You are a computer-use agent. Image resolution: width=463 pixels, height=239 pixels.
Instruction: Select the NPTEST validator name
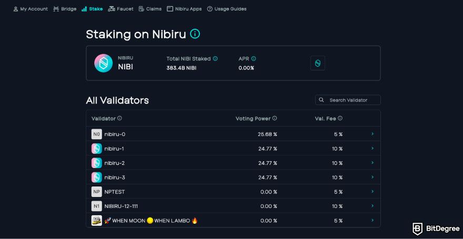coord(115,192)
